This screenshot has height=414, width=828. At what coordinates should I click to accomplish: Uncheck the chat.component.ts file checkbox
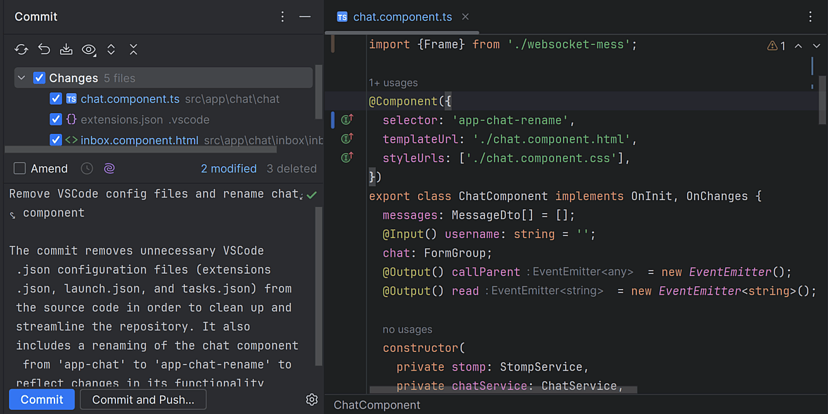click(56, 99)
